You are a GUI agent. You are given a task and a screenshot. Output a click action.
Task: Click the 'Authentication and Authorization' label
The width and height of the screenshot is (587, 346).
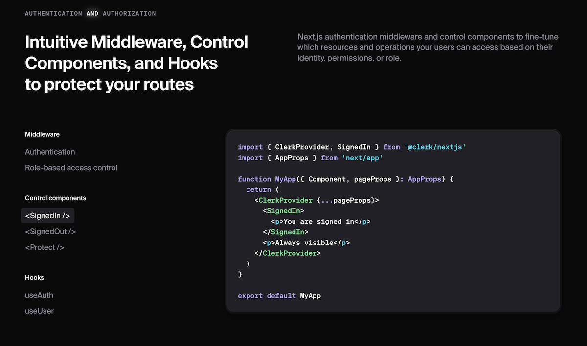[x=90, y=14]
